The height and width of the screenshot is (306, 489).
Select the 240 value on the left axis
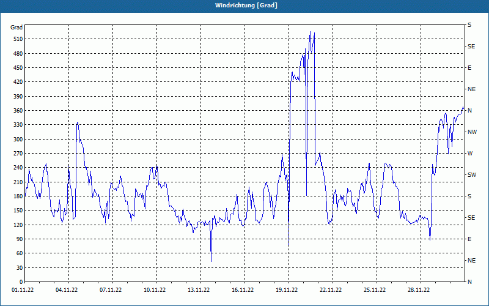tap(18, 168)
